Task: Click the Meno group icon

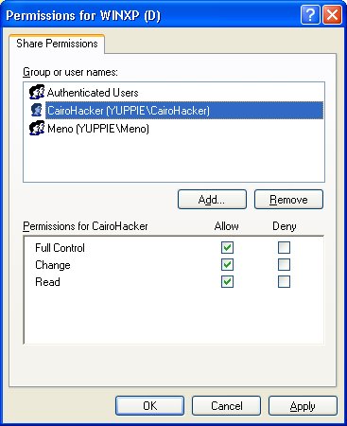Action: (x=37, y=129)
